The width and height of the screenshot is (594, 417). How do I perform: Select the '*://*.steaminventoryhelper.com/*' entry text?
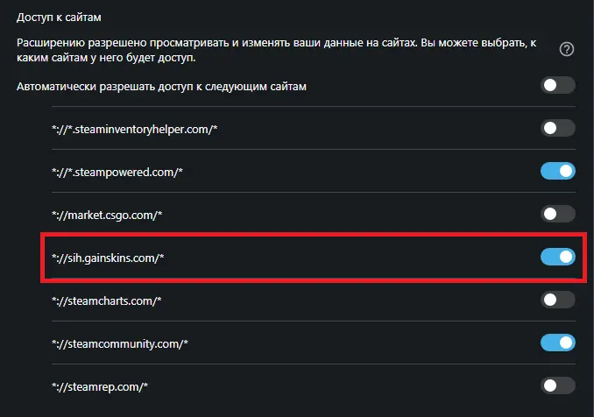[x=135, y=130]
